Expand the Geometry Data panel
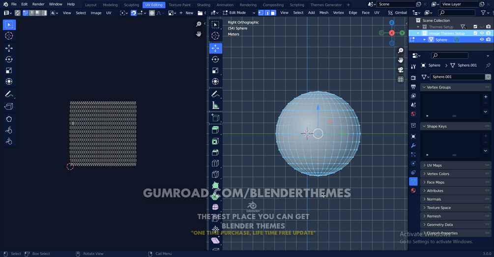 coord(456,224)
